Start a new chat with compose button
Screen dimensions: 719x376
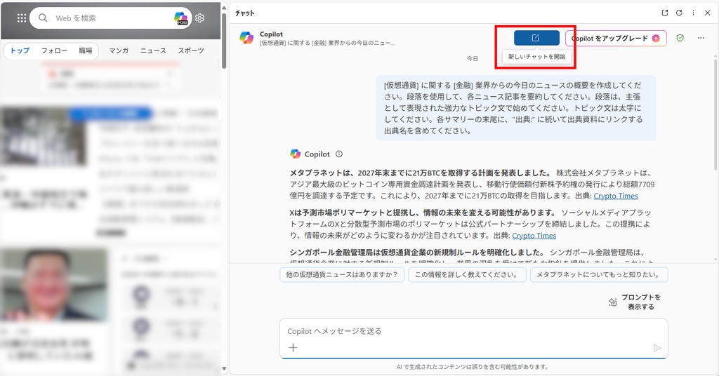coord(536,38)
